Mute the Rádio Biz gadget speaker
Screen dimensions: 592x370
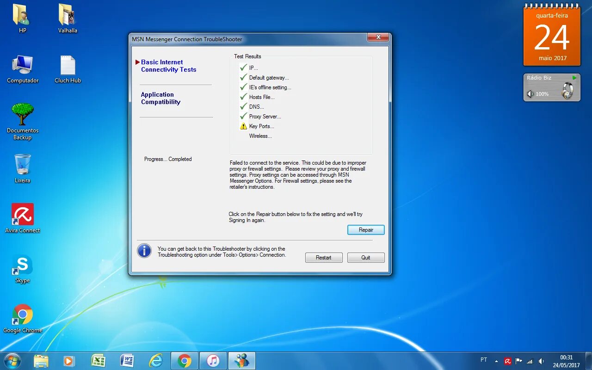coord(530,94)
